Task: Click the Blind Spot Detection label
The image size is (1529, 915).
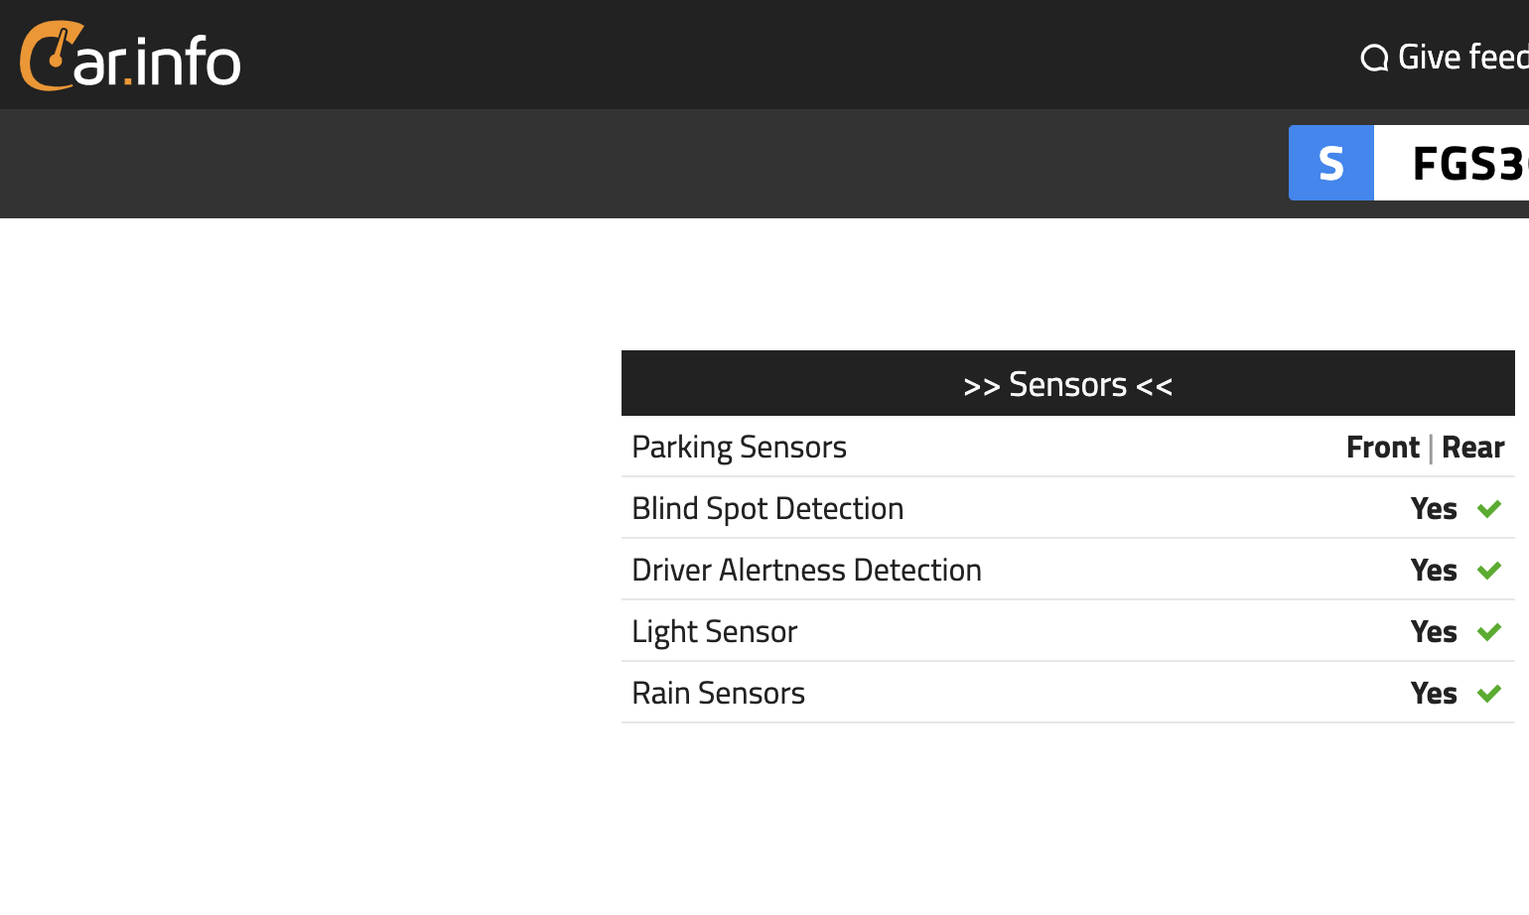Action: (767, 509)
